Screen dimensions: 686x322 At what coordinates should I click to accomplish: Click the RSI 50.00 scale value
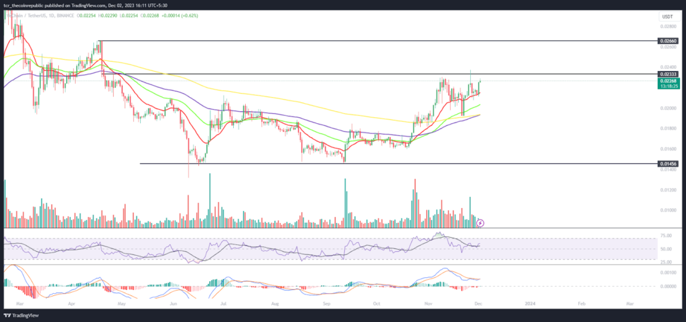[x=667, y=249]
